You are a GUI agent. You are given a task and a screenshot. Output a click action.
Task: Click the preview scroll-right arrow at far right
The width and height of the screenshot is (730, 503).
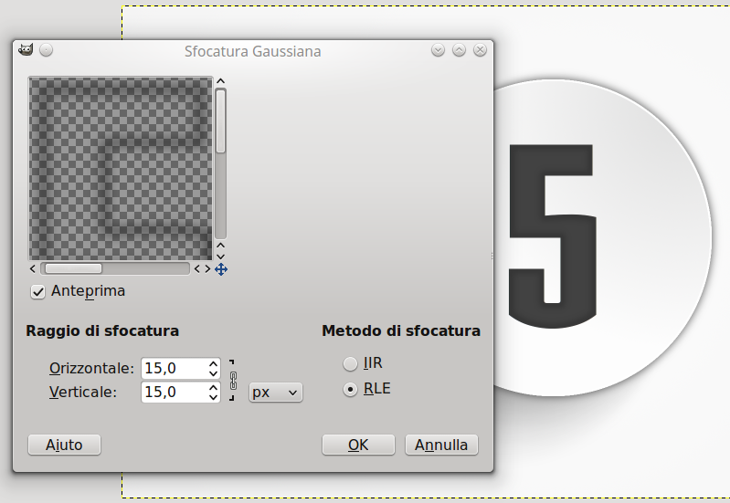pos(207,268)
